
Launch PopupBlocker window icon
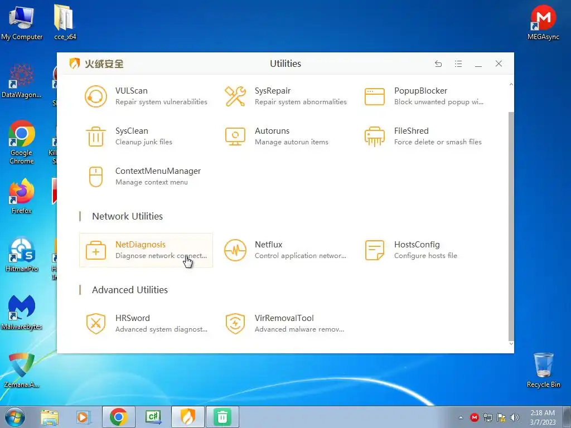(x=374, y=96)
